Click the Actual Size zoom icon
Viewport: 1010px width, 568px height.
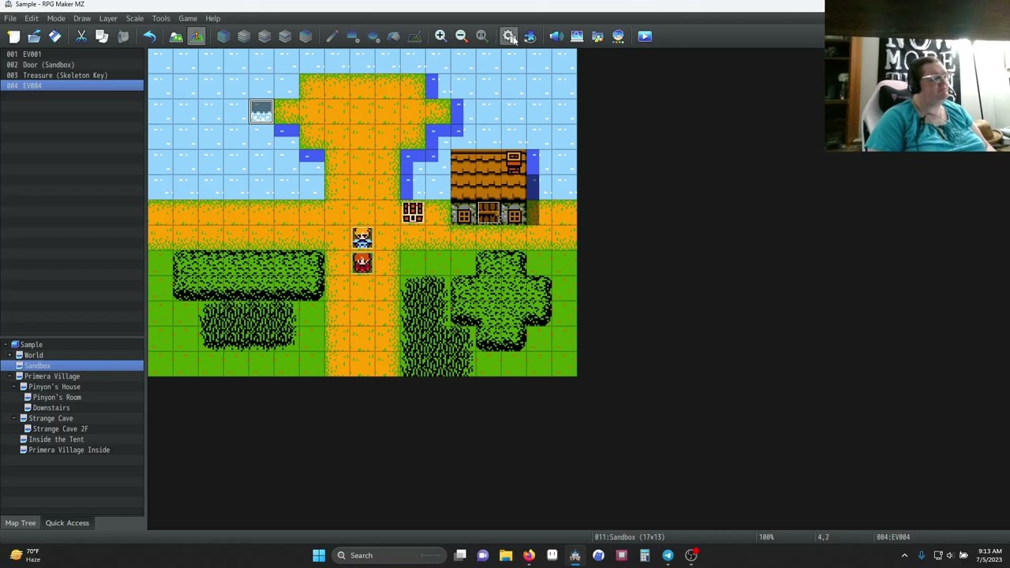tap(482, 36)
